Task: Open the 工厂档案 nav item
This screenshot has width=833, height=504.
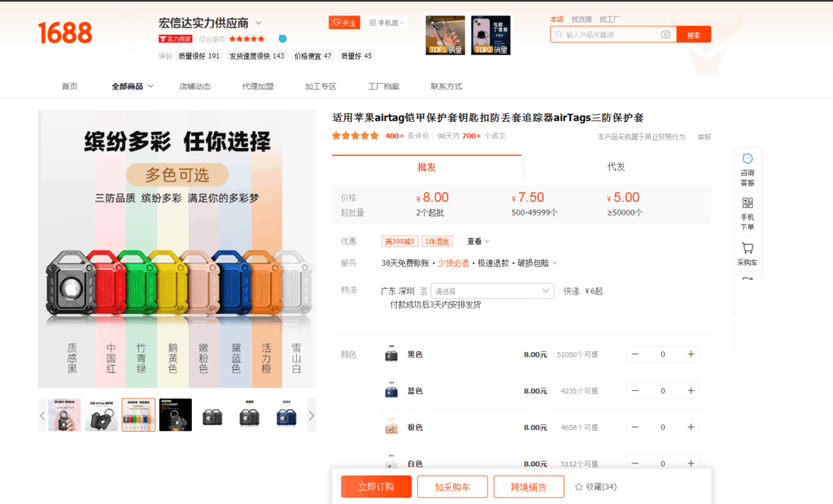Action: coord(384,86)
